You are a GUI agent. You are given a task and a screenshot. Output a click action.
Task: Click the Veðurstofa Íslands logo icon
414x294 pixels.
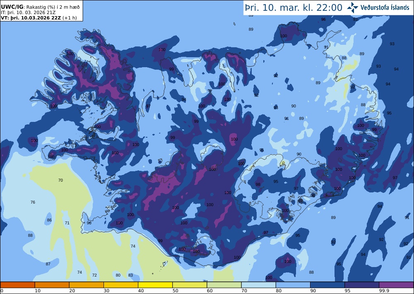pos(352,7)
